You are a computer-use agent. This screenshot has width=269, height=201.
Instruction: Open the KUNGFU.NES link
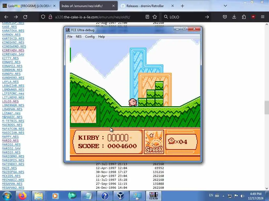click(11, 74)
